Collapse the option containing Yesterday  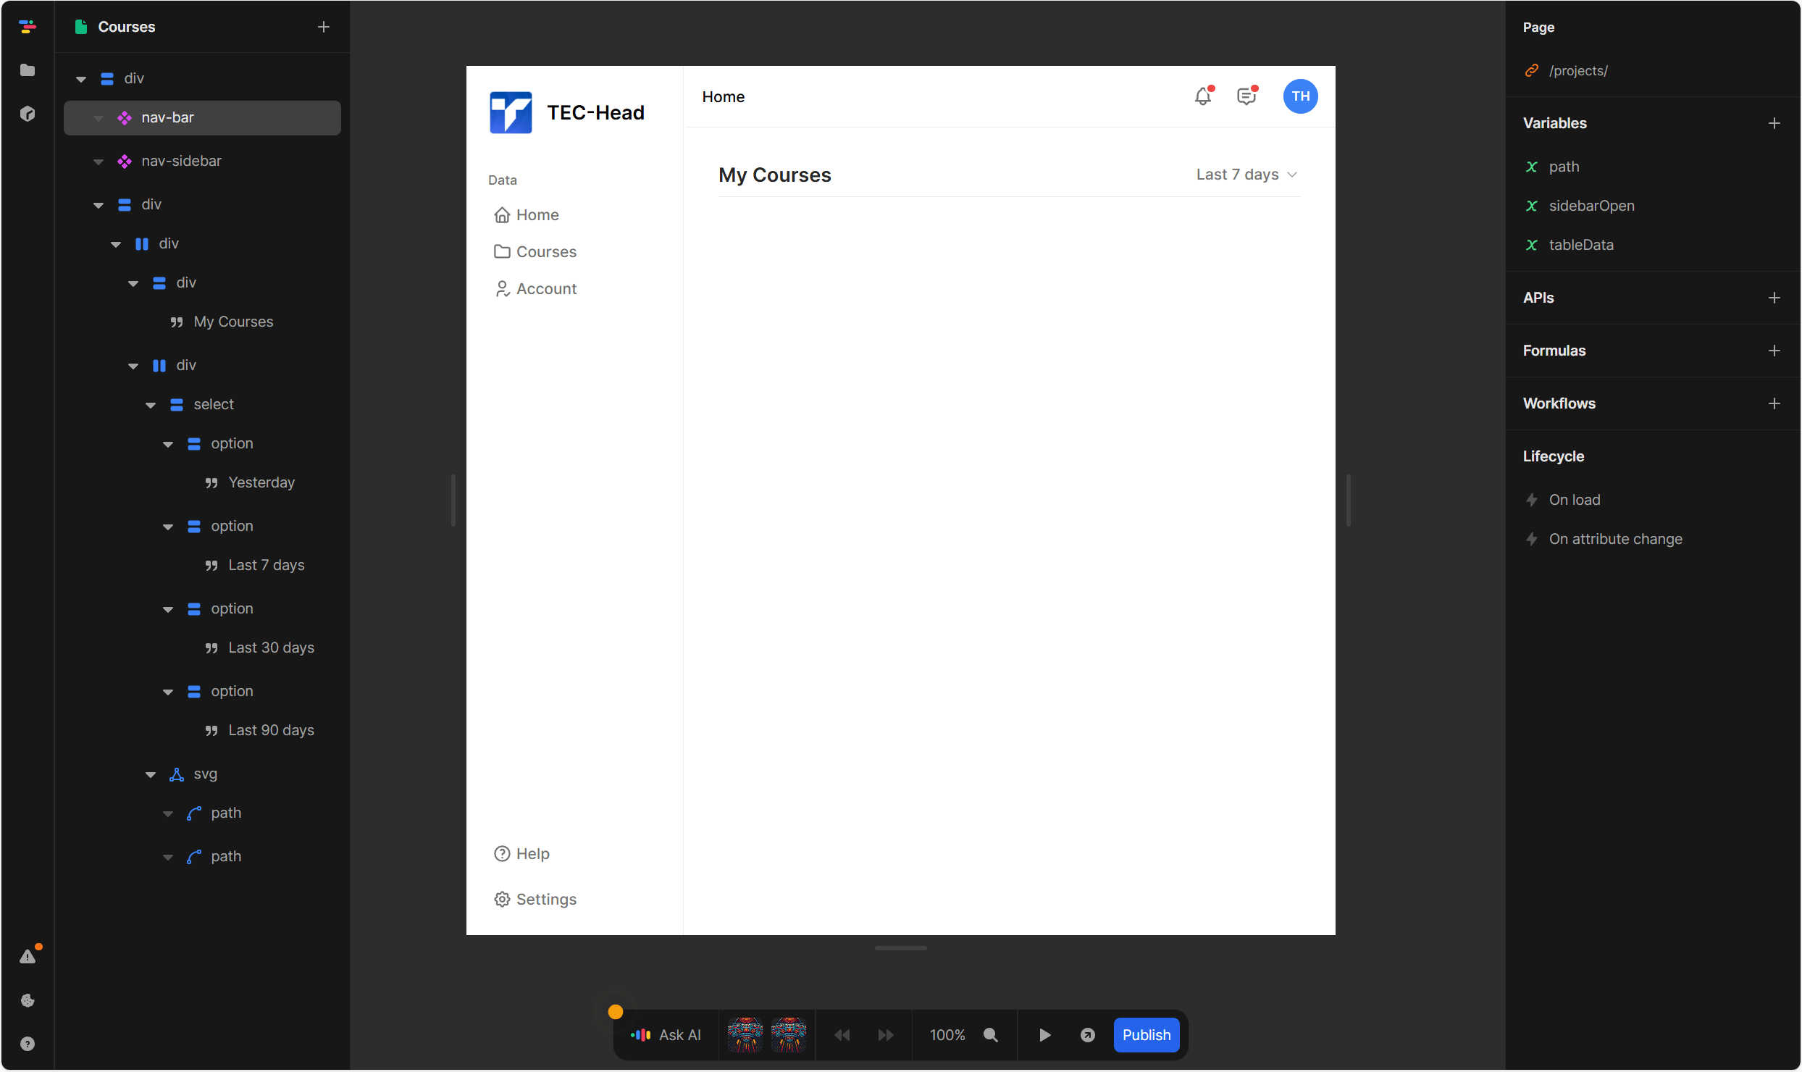[x=168, y=444]
